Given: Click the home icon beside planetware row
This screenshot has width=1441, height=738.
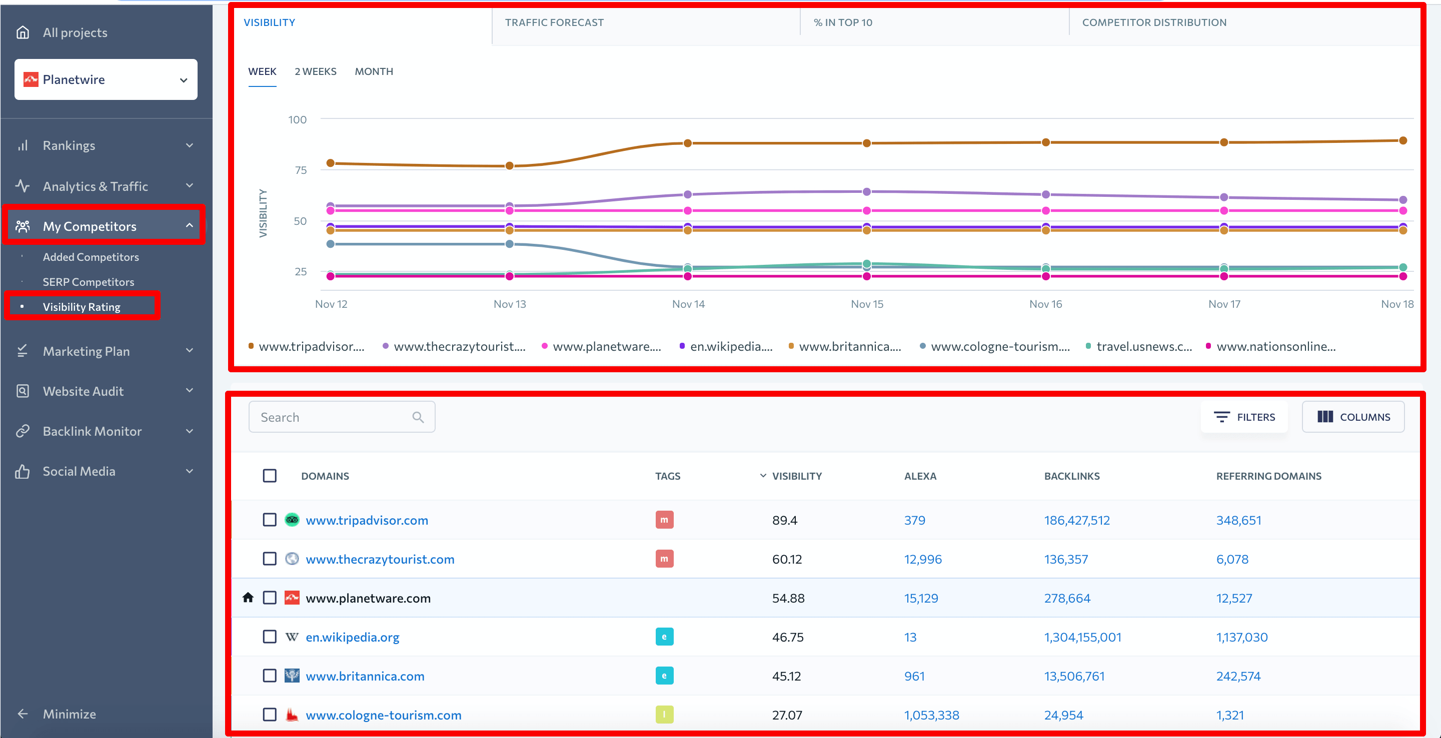Looking at the screenshot, I should (x=248, y=598).
